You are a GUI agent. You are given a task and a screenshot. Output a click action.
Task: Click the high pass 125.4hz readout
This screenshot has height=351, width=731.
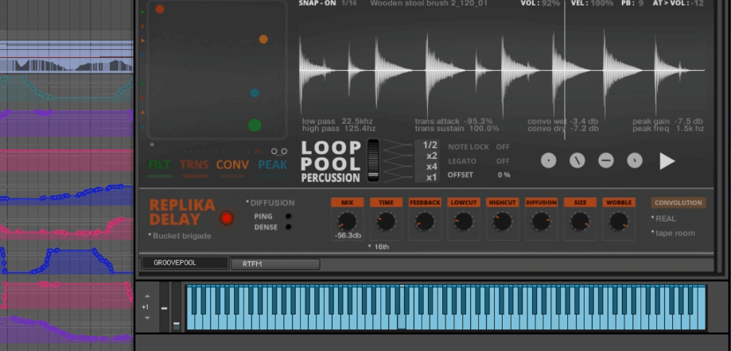coord(339,129)
